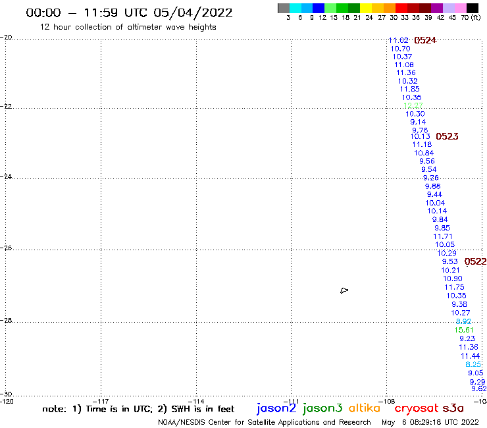Click the wave height reading 9.56
This screenshot has width=487, height=428.
(x=427, y=161)
